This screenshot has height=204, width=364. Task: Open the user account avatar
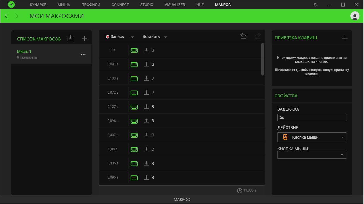click(x=355, y=16)
